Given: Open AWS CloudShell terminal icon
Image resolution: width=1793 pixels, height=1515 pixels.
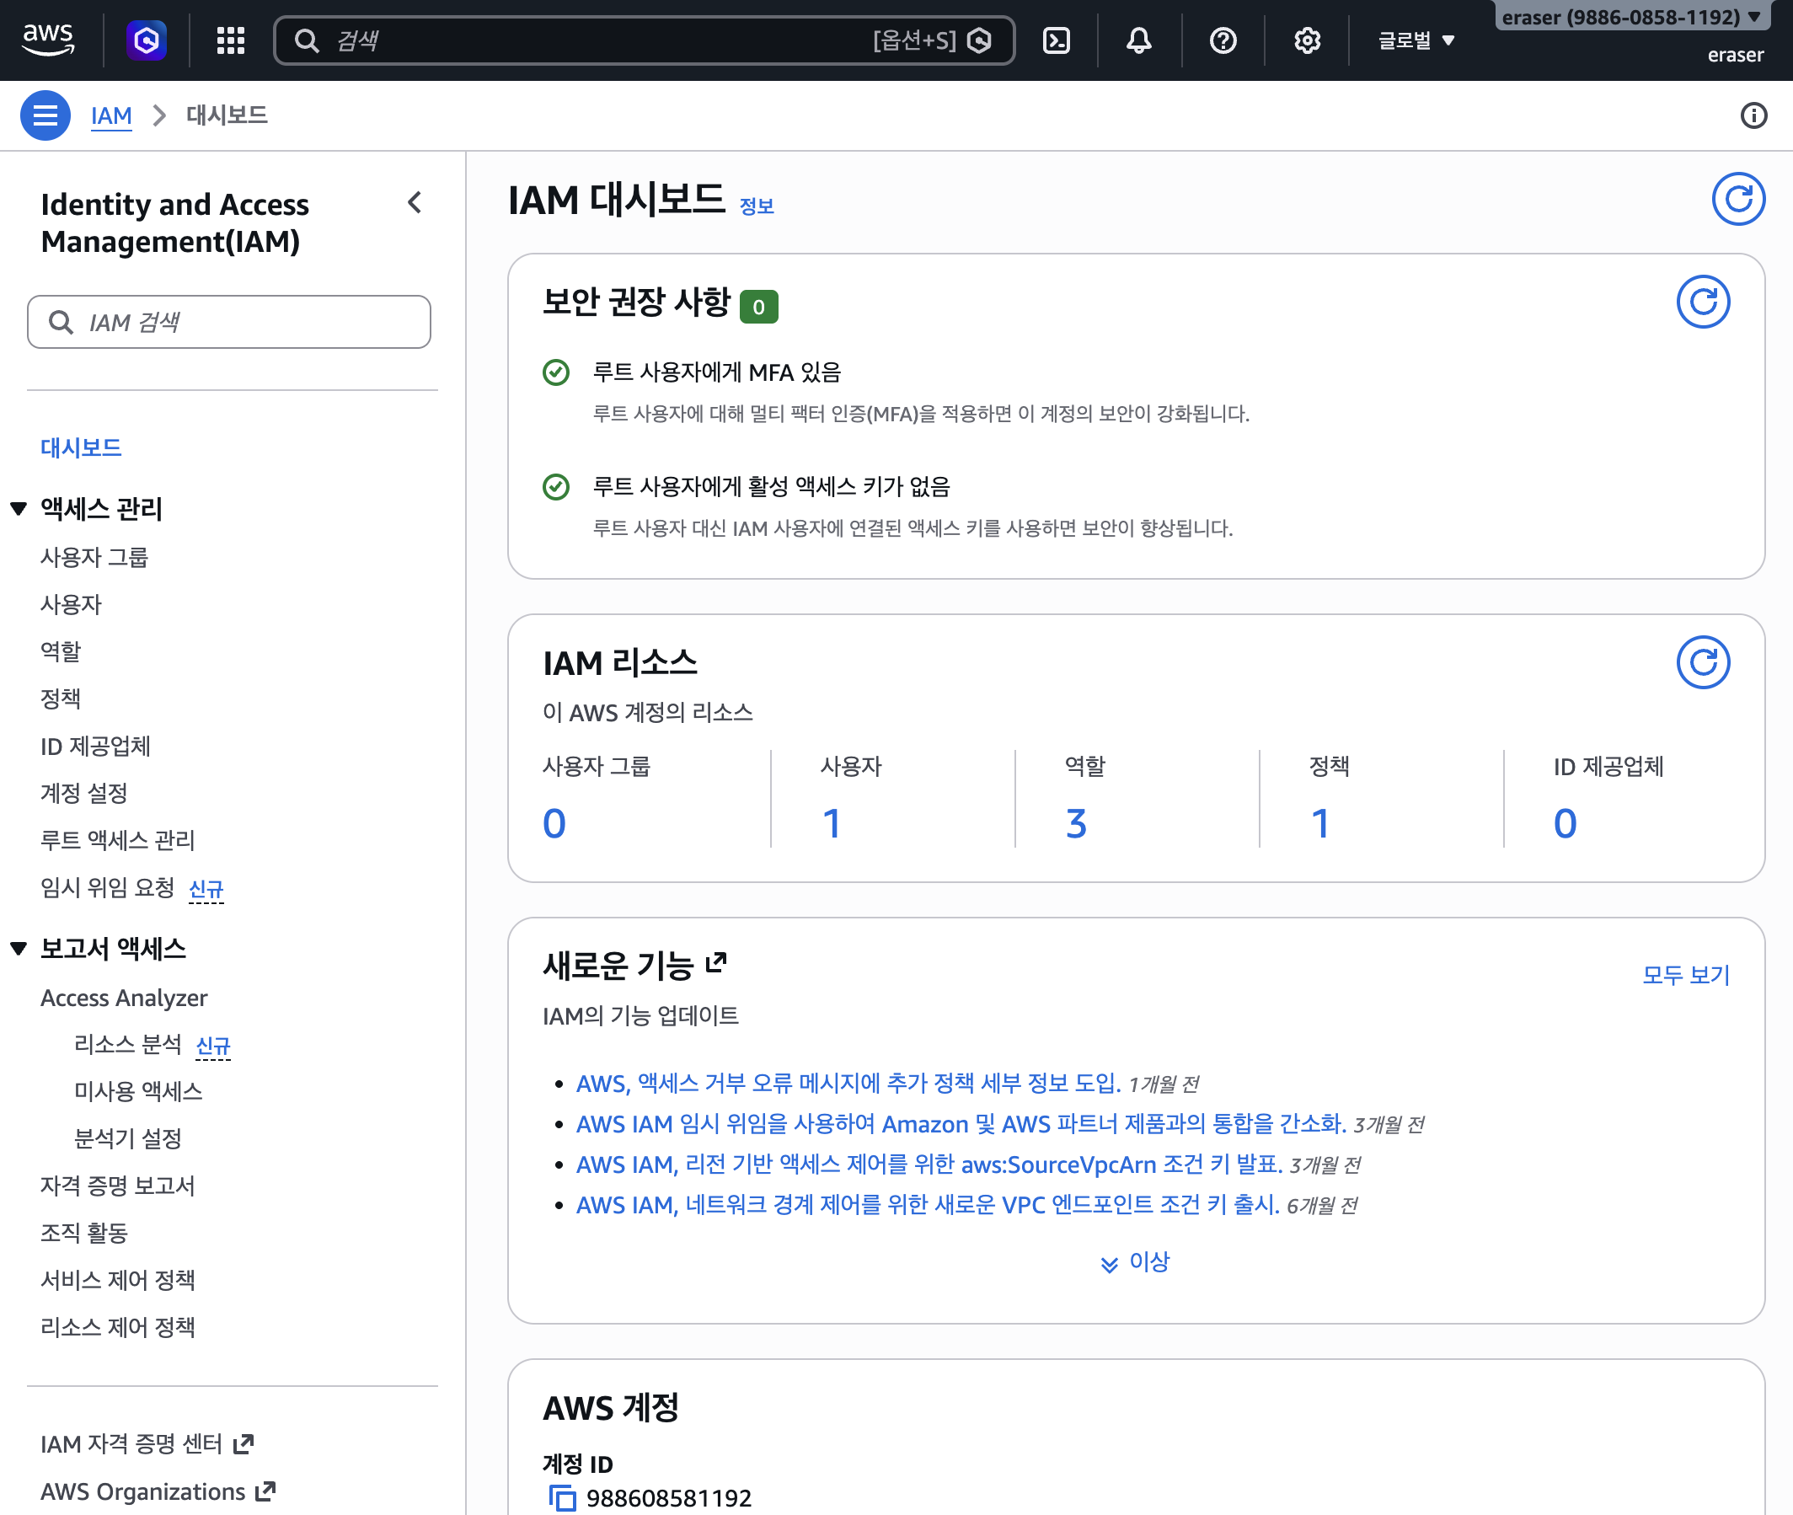Looking at the screenshot, I should (1056, 40).
